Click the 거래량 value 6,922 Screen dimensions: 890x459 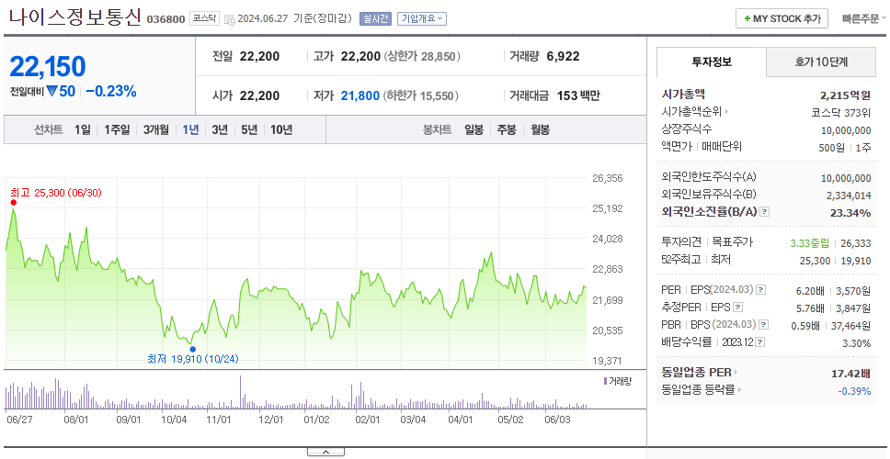(x=563, y=56)
